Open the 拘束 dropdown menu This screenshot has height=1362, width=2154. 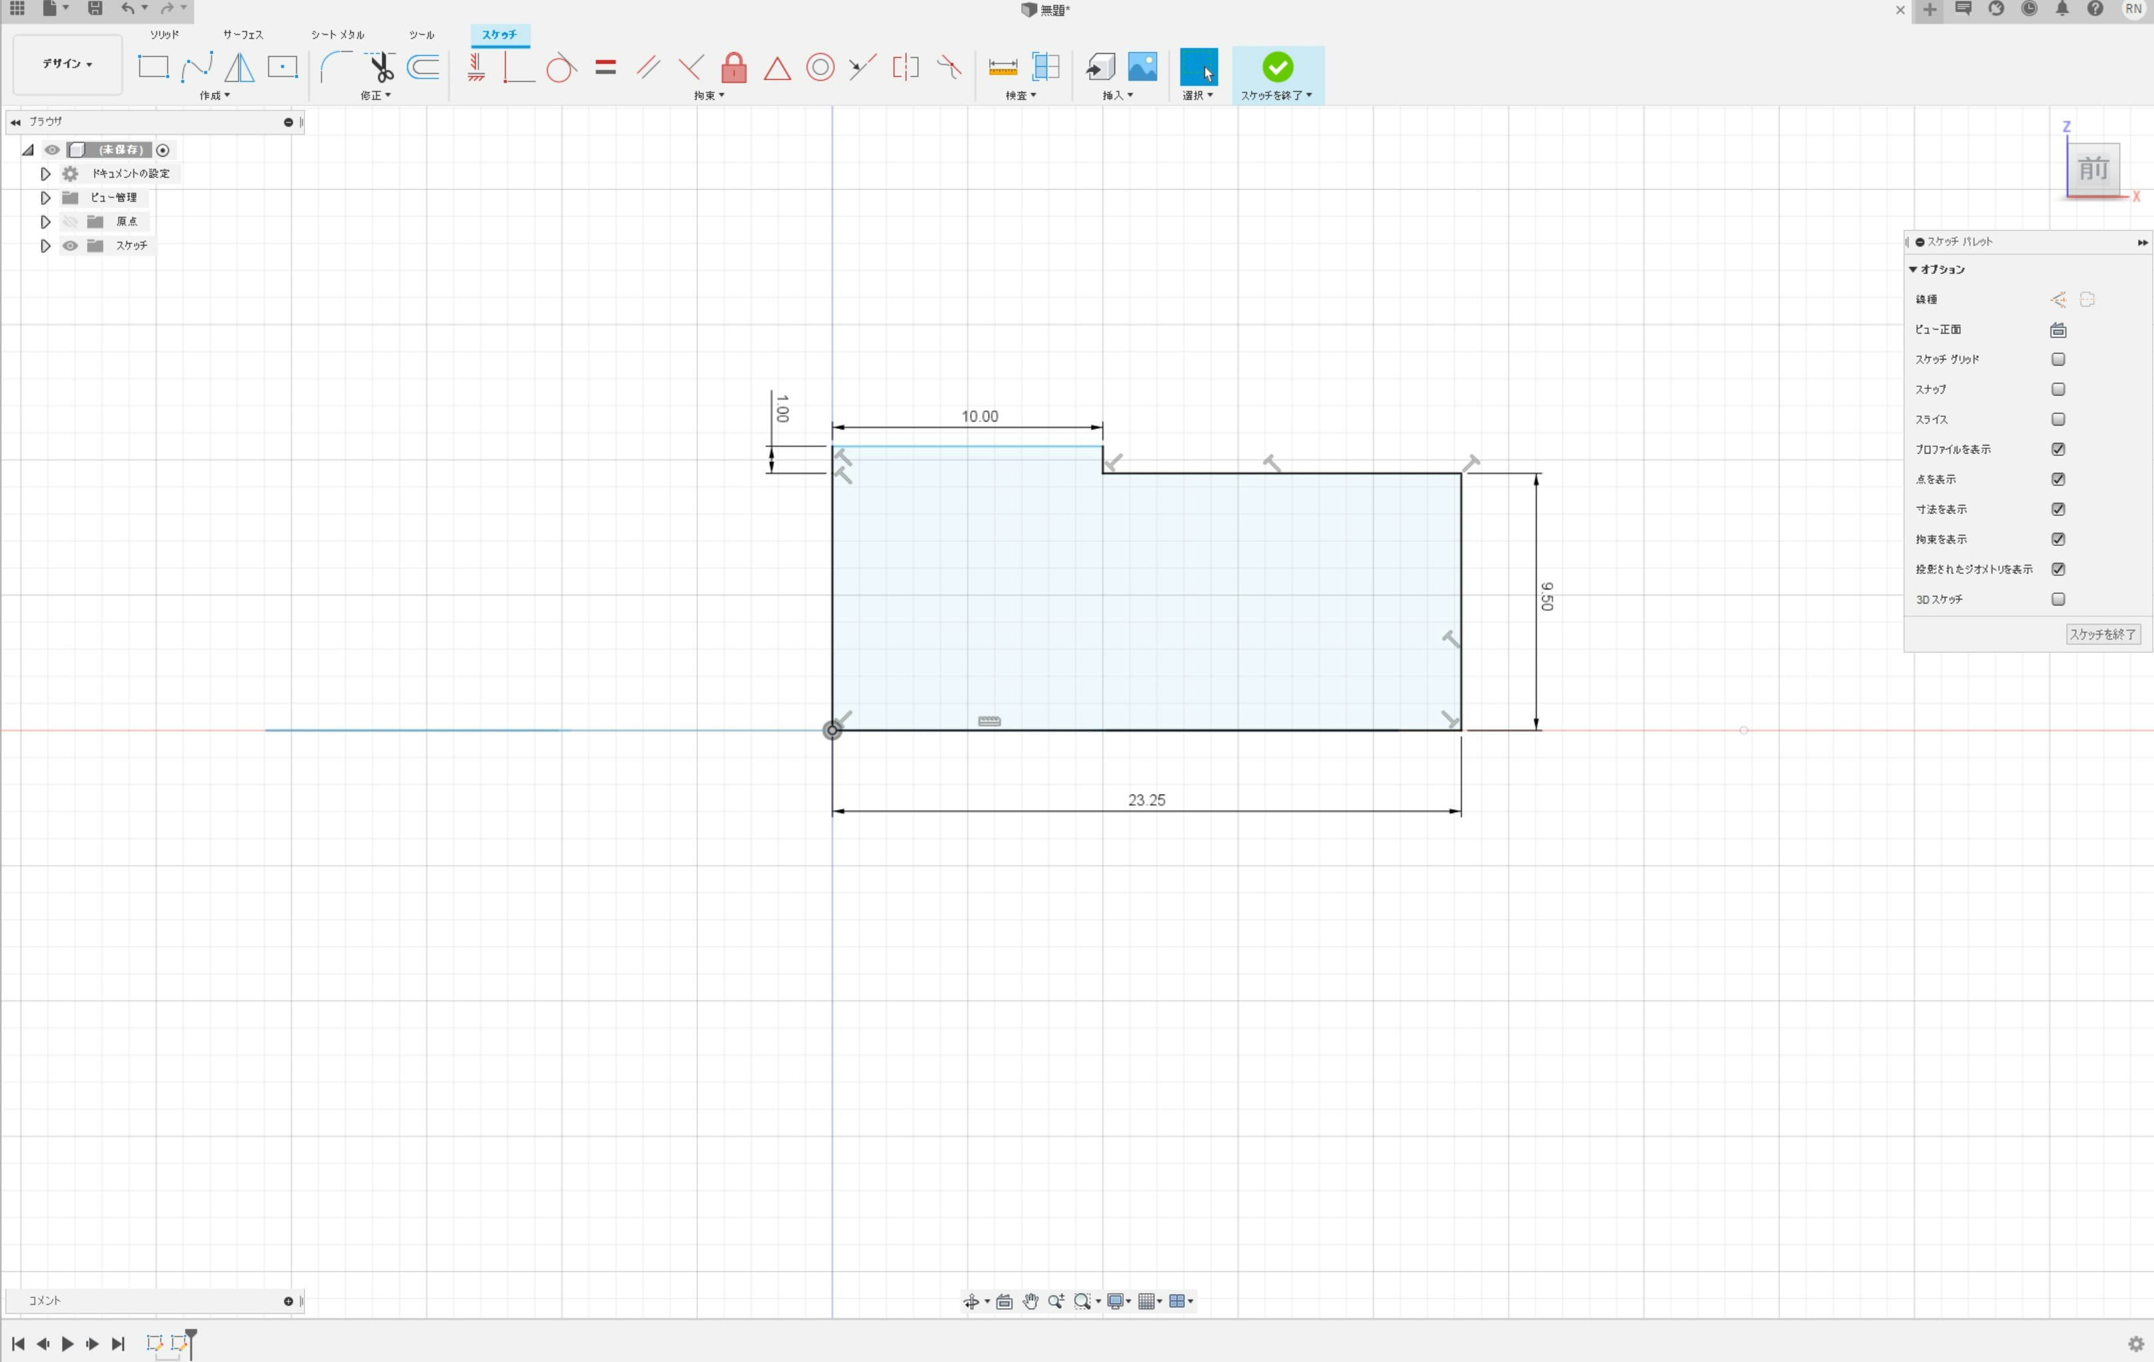tap(709, 96)
